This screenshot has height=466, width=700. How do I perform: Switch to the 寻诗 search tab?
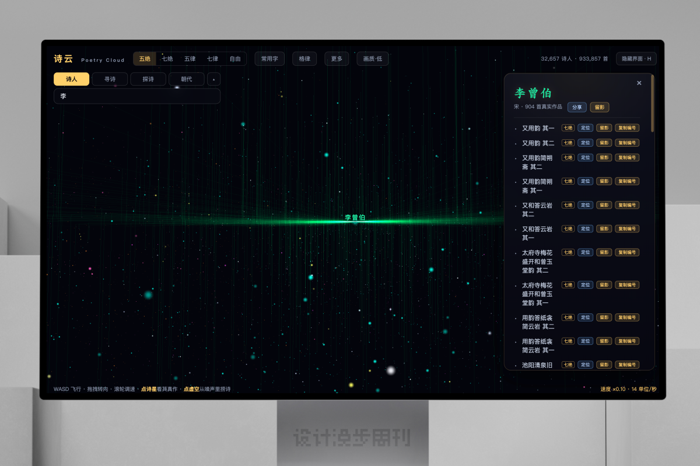110,79
